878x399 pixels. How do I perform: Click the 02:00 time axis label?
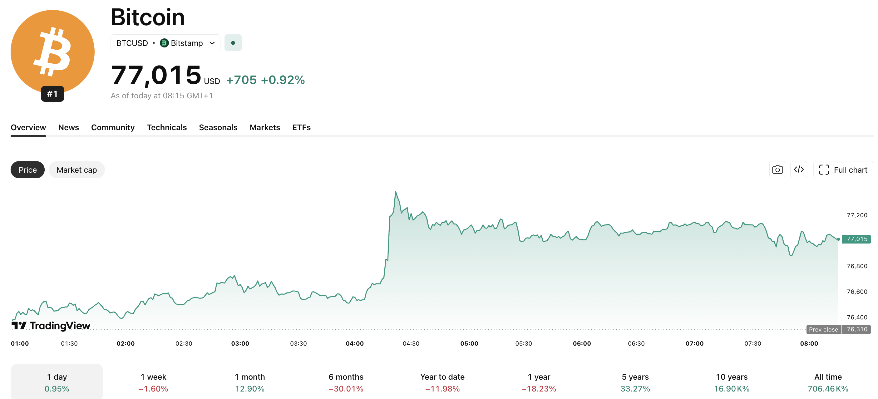[126, 343]
